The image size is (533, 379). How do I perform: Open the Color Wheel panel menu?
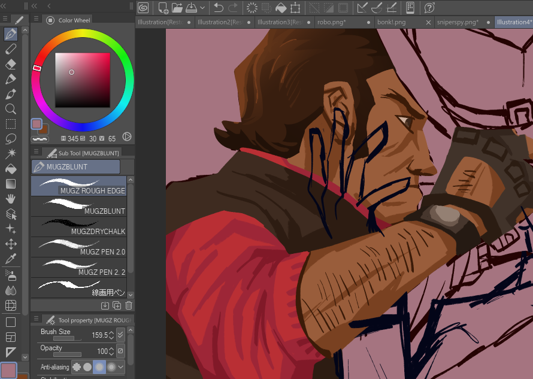(x=36, y=19)
